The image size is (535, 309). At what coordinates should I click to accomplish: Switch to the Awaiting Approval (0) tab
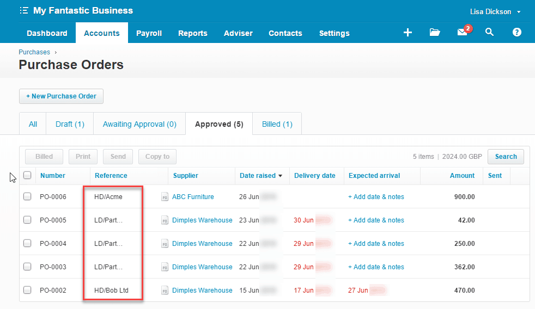[x=139, y=124]
